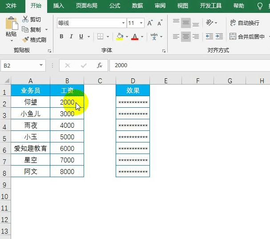
Task: Apply cell borders icon
Action: [100, 36]
